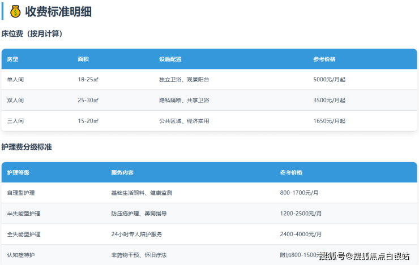Image resolution: width=419 pixels, height=265 pixels.
Task: Select the 三人间 row label
Action: pos(15,121)
